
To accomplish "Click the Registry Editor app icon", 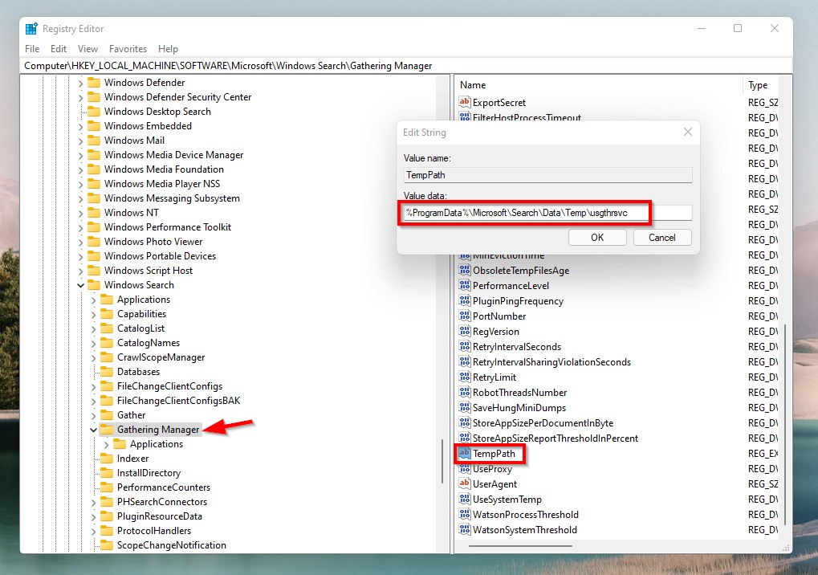I will (x=31, y=29).
